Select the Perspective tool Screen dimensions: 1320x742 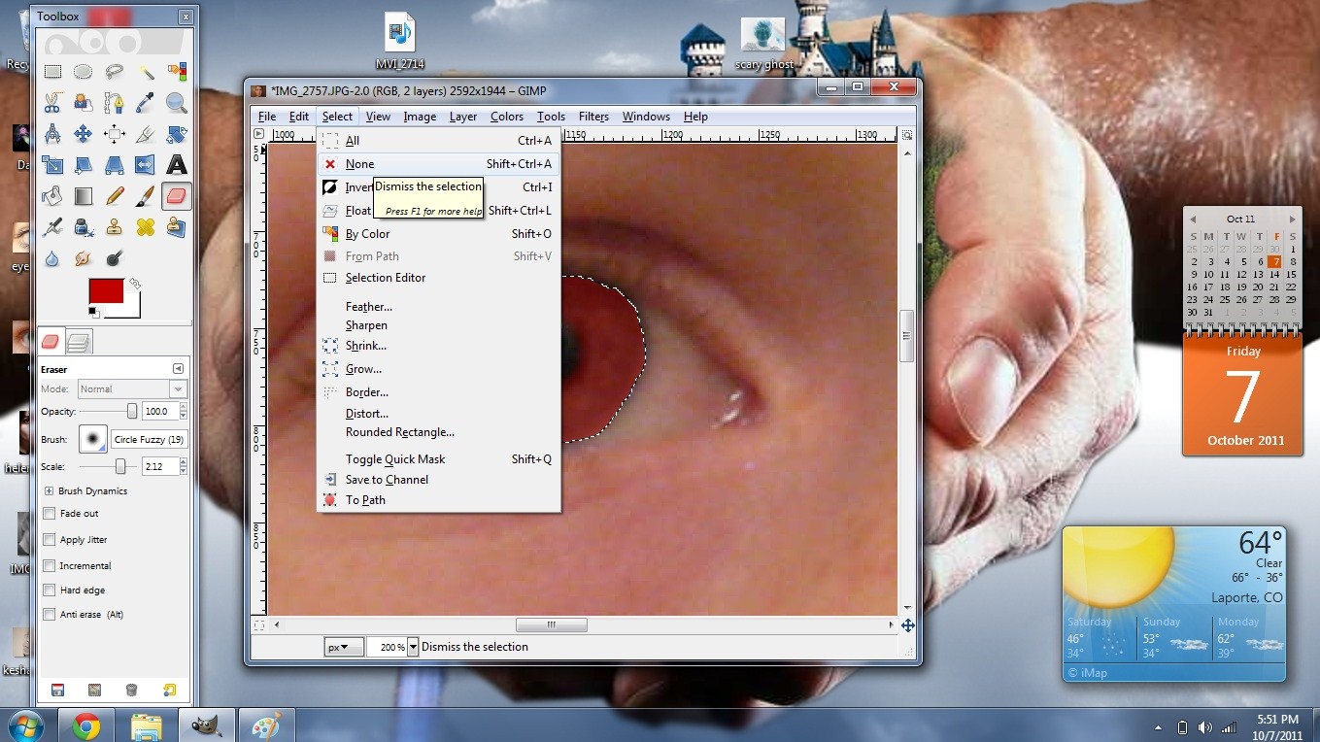point(115,165)
